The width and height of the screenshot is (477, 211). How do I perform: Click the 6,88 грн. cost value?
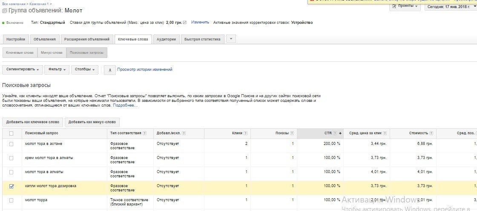coord(425,144)
